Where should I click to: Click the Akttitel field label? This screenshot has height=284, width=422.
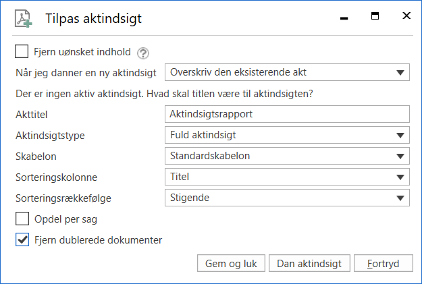point(31,114)
